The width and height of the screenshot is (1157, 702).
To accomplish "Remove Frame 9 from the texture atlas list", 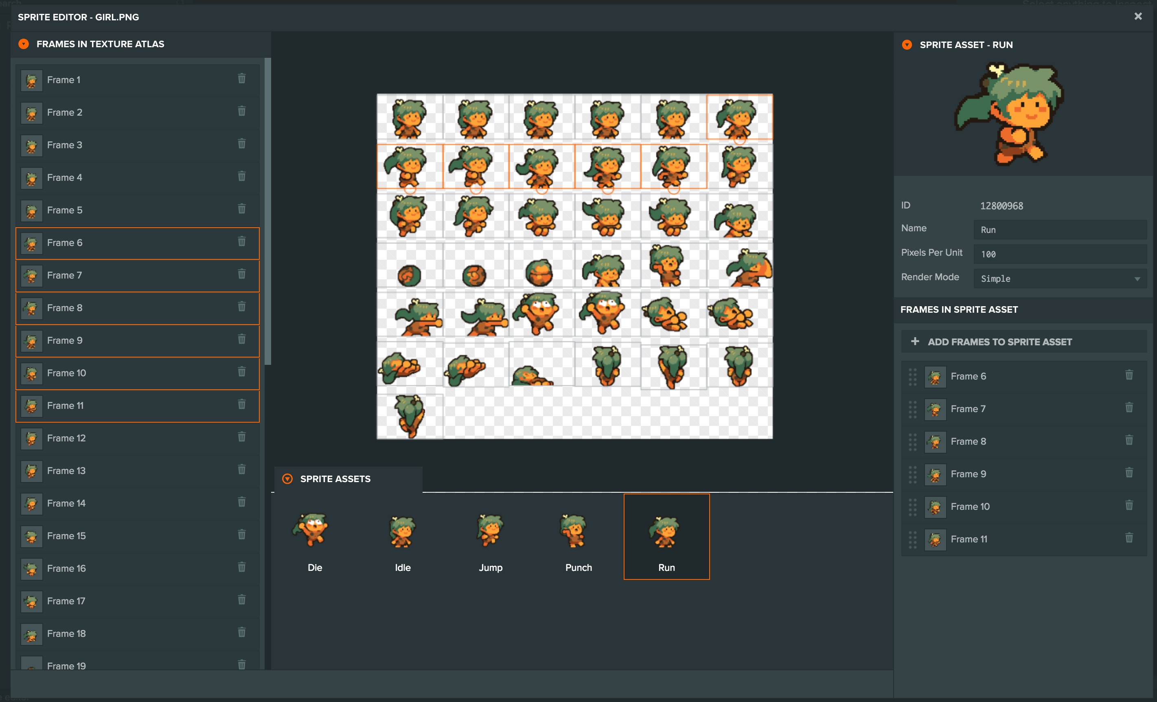I will point(241,339).
